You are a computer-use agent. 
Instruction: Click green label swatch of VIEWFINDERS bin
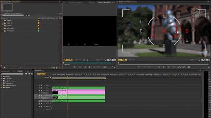39,31
